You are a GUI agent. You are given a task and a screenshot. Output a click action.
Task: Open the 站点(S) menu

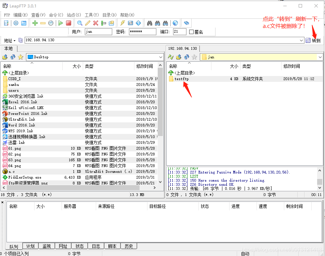coord(74,15)
